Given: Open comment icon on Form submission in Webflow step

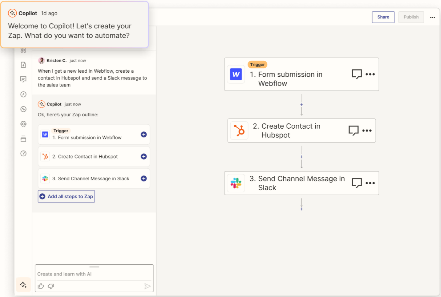Looking at the screenshot, I should (357, 75).
